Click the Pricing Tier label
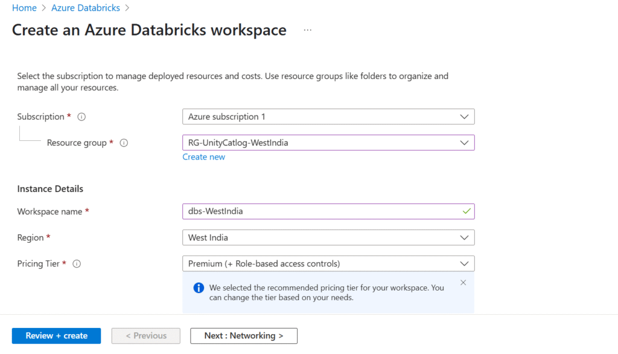618x354 pixels. pyautogui.click(x=38, y=263)
